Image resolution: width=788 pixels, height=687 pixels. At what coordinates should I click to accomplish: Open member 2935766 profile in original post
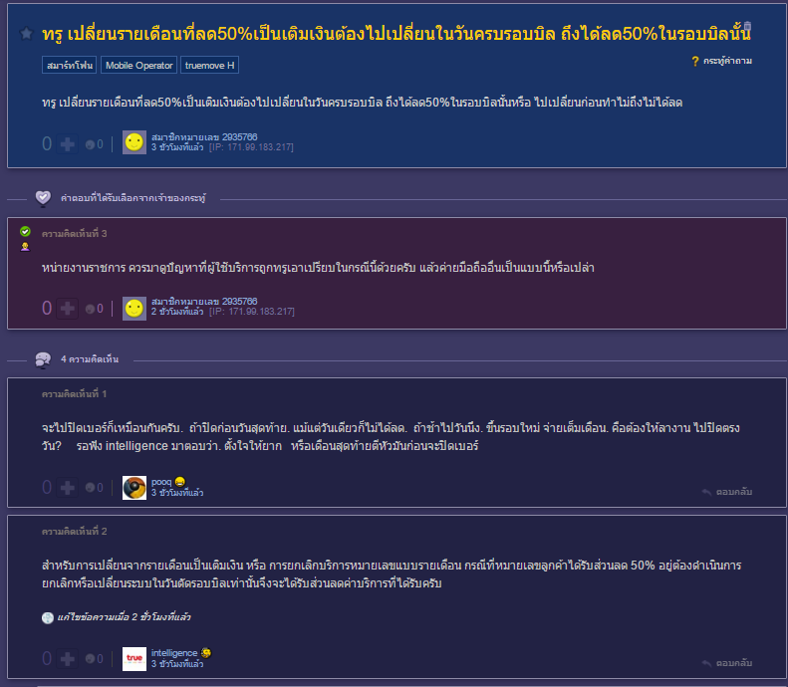pyautogui.click(x=204, y=137)
